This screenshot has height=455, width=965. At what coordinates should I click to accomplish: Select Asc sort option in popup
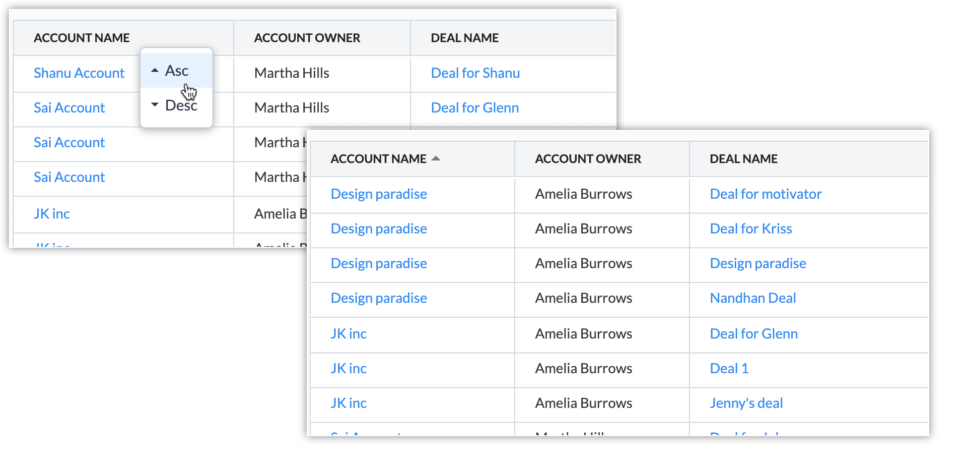(x=176, y=71)
